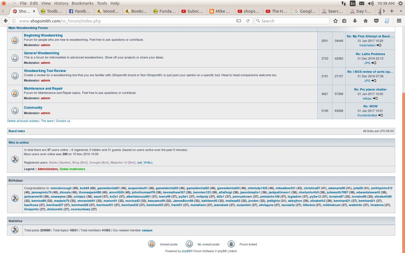Click the scroll tabs right chevron

[384, 11]
